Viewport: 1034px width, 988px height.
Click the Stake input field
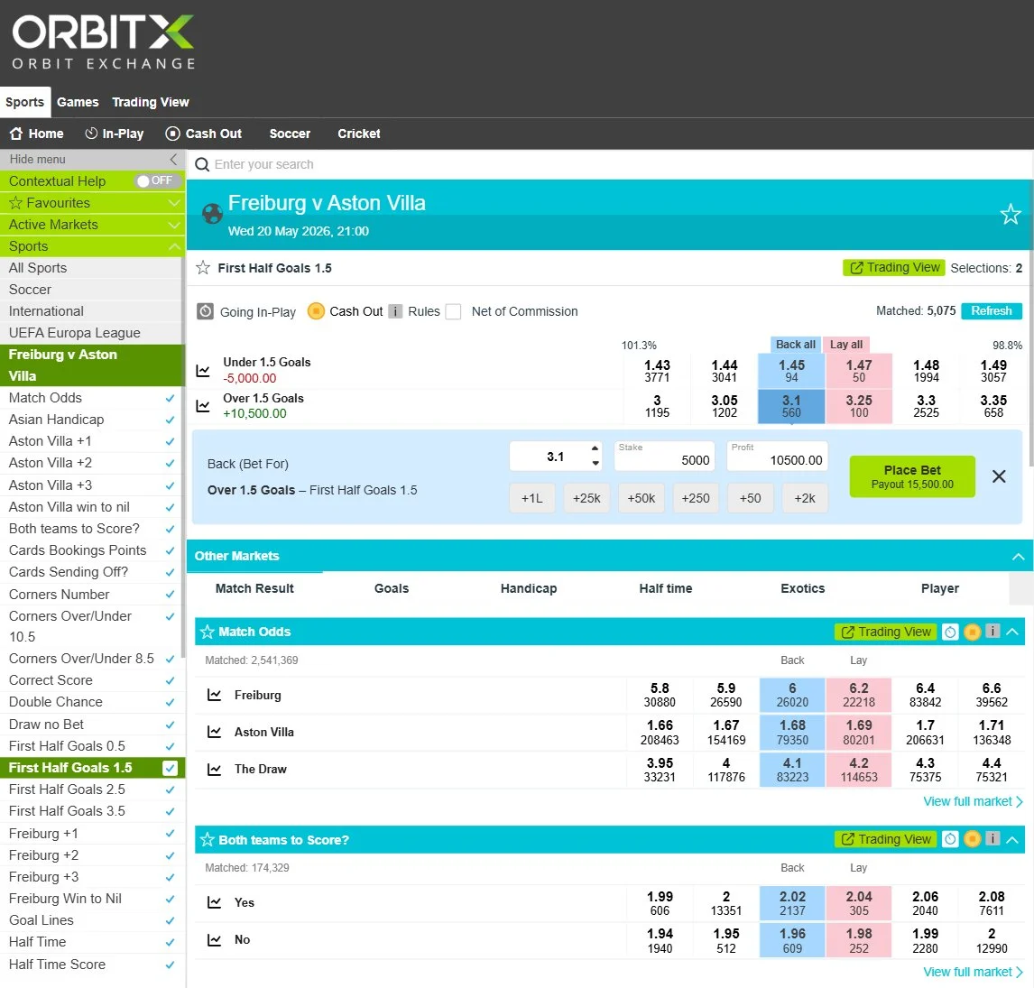(664, 457)
